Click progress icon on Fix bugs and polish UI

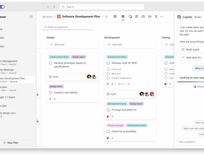(x=113, y=116)
